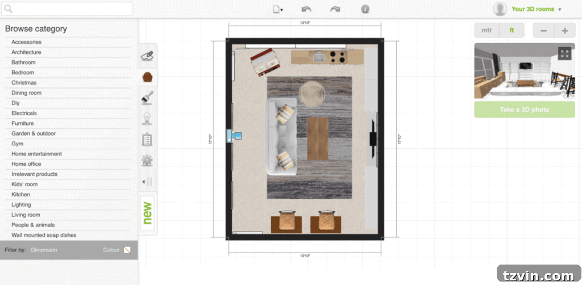Select the white sofa in the floor plan
The height and width of the screenshot is (285, 582).
tap(281, 137)
